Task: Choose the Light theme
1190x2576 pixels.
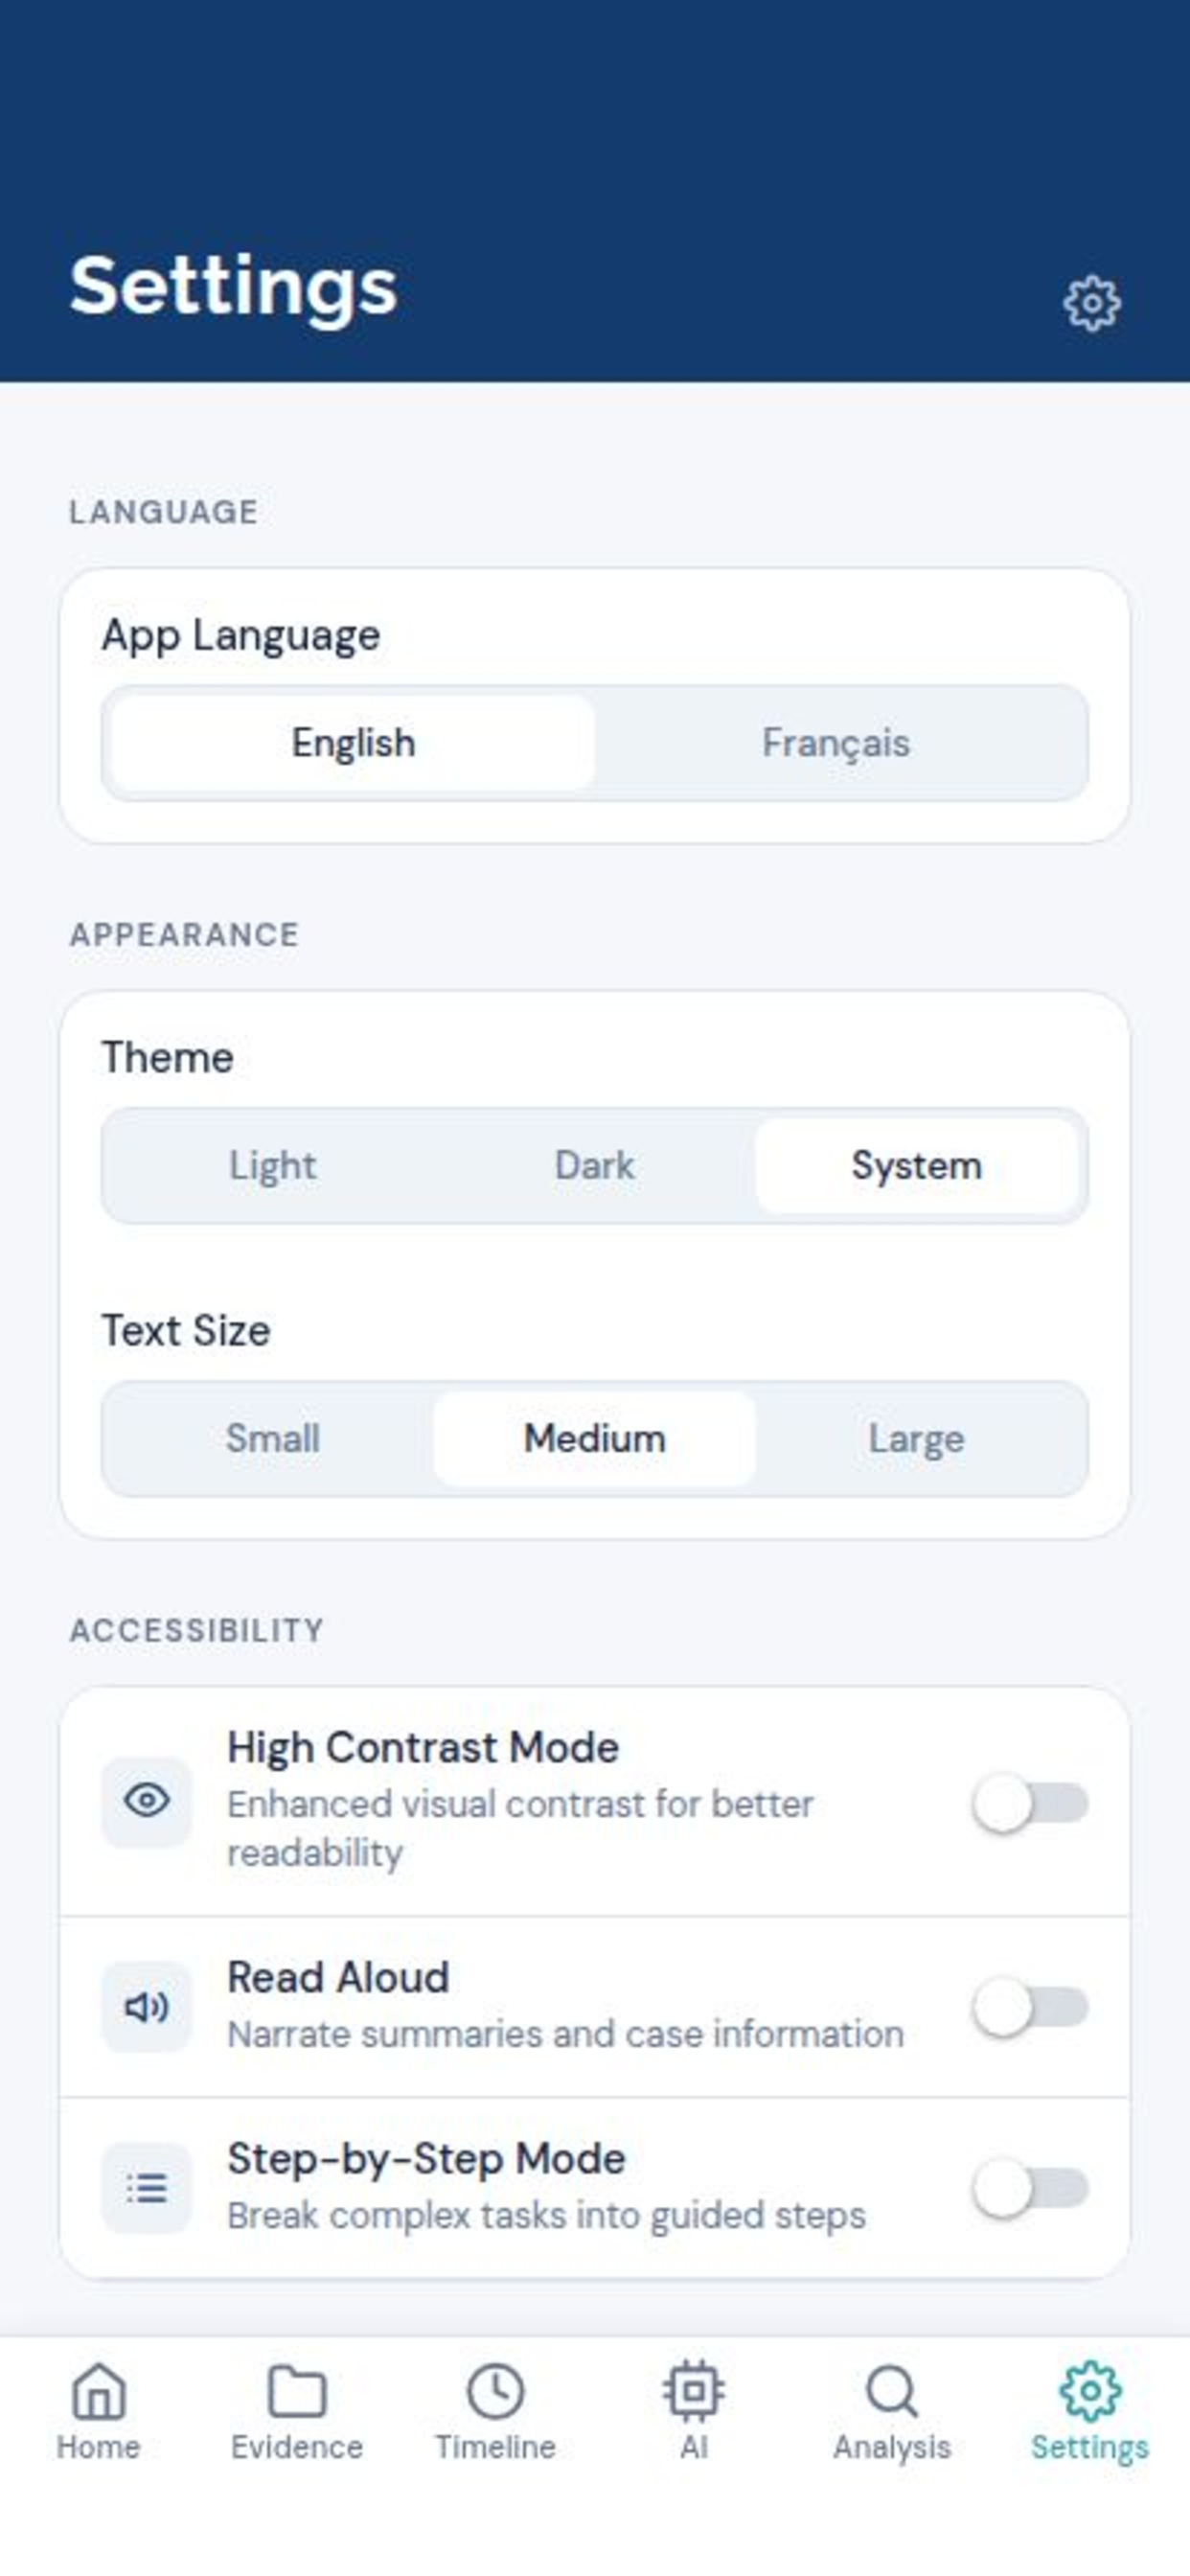Action: 272,1165
